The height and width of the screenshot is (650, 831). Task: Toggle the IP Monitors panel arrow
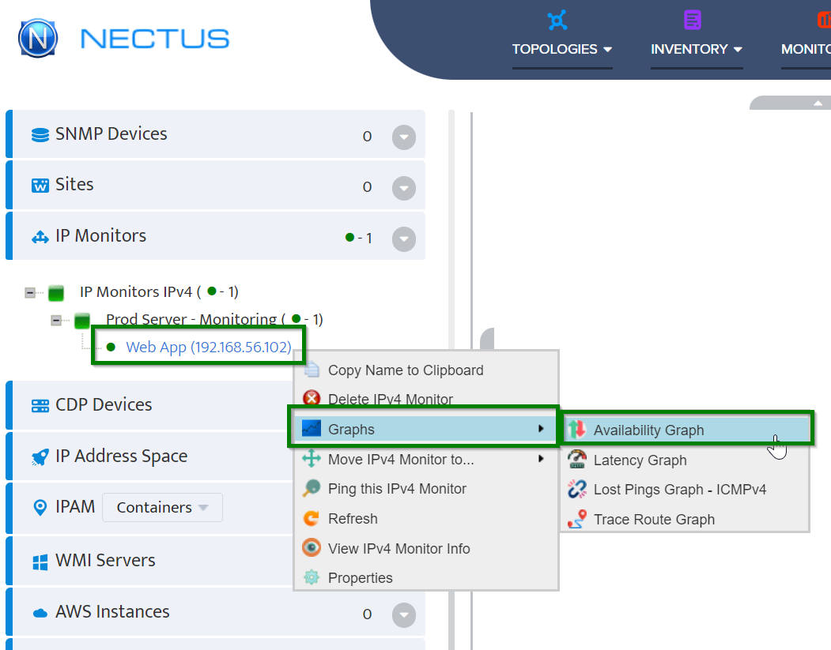[x=404, y=239]
